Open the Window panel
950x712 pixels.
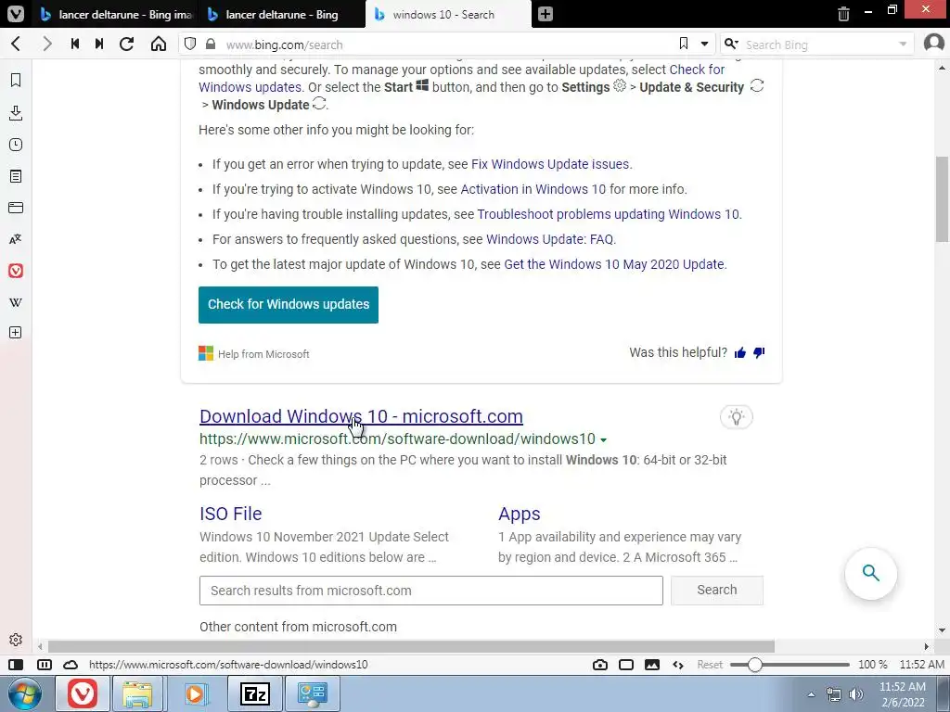click(x=16, y=208)
